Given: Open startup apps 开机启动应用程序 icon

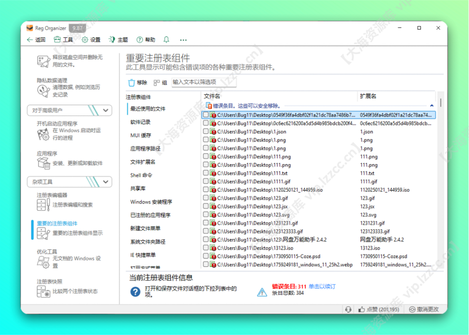Looking at the screenshot, I should point(43,134).
